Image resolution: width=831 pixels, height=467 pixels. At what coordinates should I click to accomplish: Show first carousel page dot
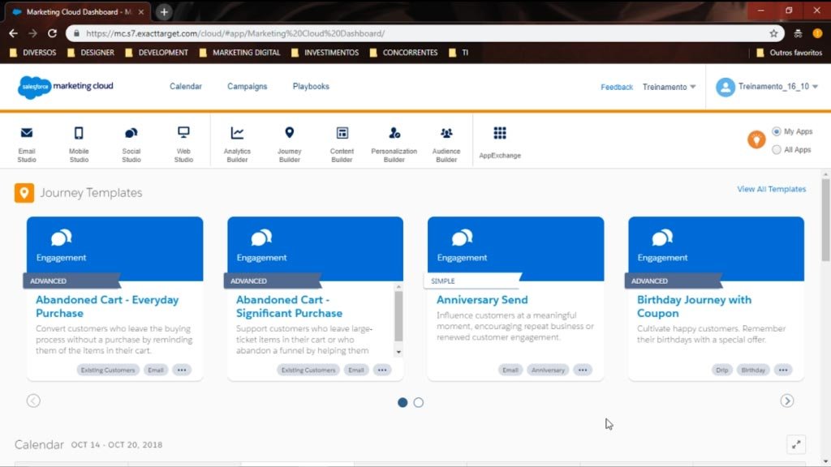coord(403,402)
